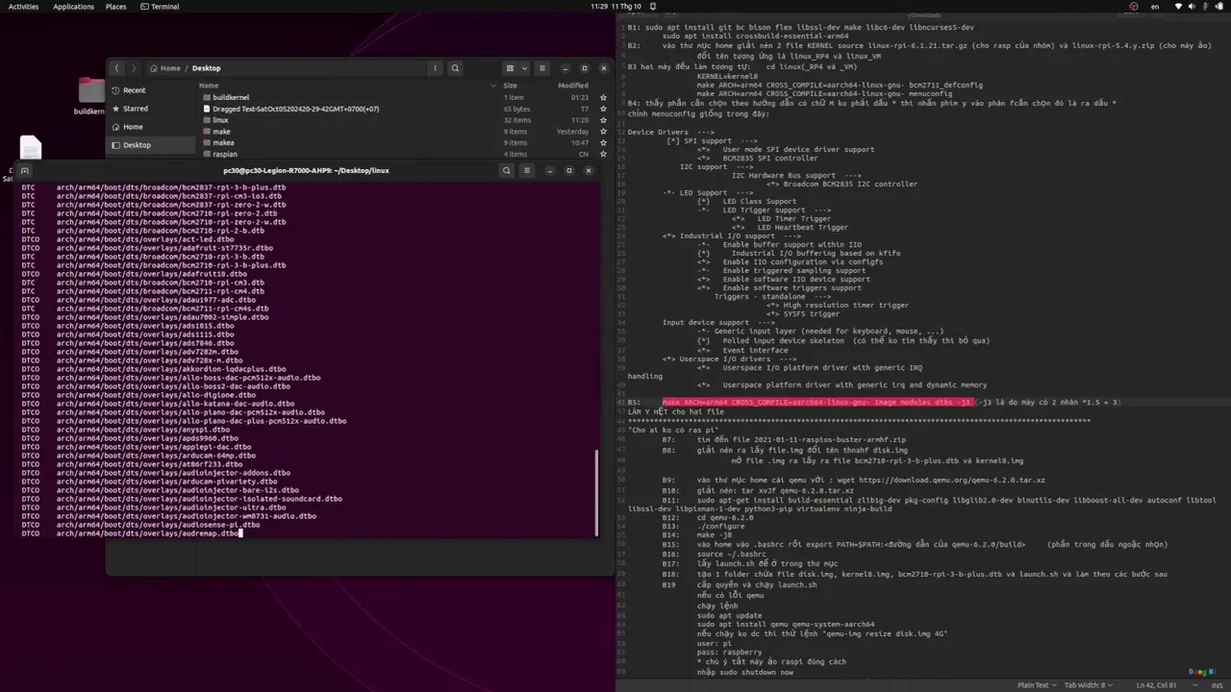
Task: Open the Plain Text language dropdown
Action: pyautogui.click(x=1037, y=685)
